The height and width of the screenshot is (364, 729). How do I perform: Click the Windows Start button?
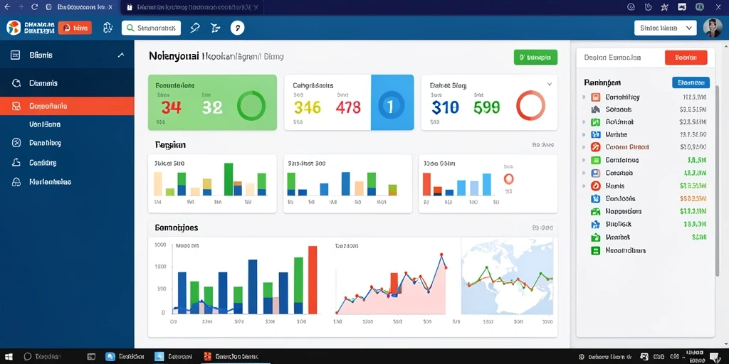[9, 357]
